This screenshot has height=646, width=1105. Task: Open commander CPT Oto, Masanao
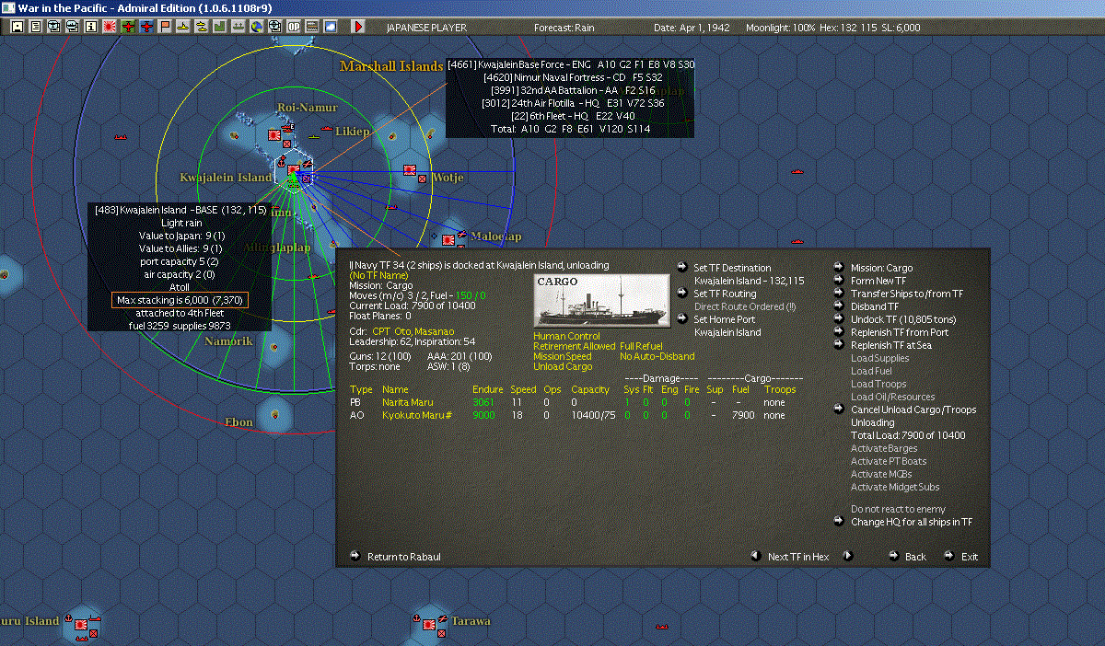tap(413, 330)
